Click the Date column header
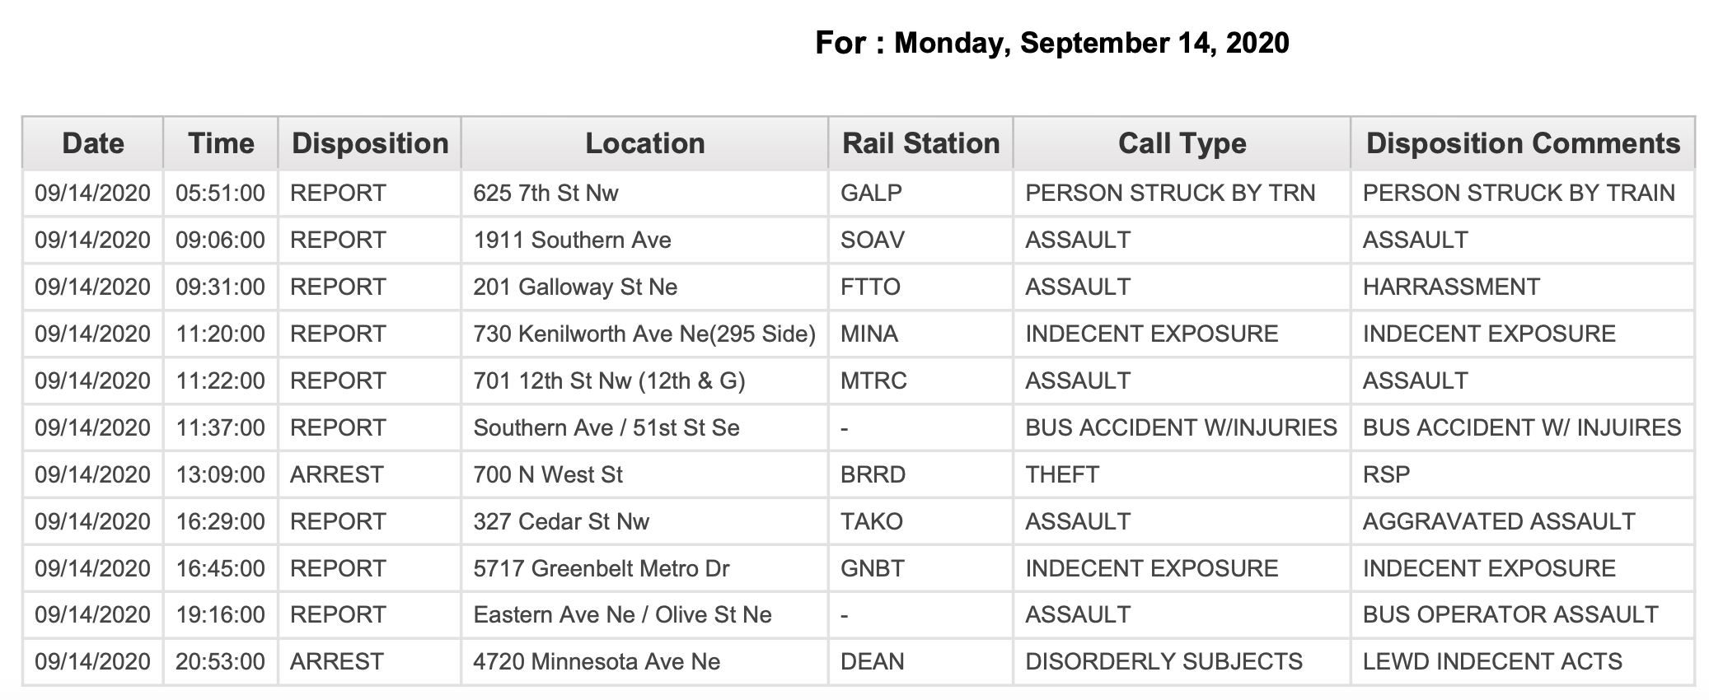This screenshot has height=700, width=1709. click(x=93, y=143)
